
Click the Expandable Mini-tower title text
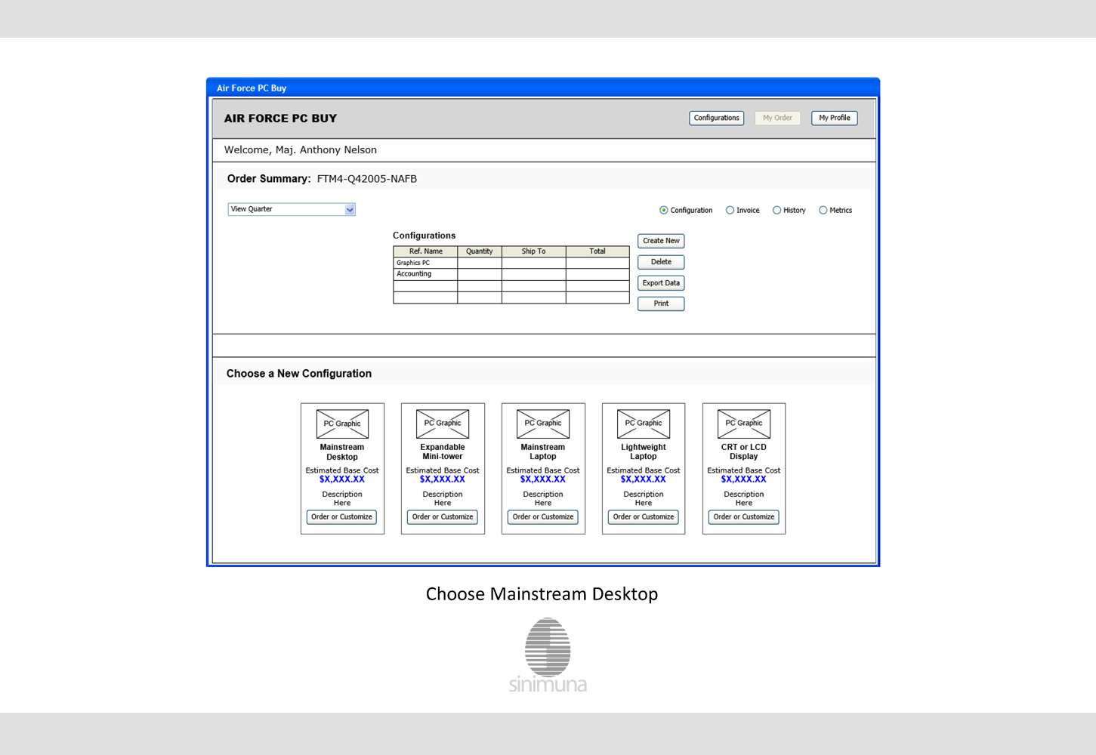coord(443,452)
